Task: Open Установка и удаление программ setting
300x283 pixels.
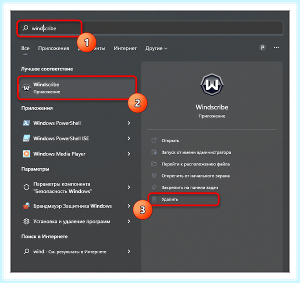Action: point(77,221)
